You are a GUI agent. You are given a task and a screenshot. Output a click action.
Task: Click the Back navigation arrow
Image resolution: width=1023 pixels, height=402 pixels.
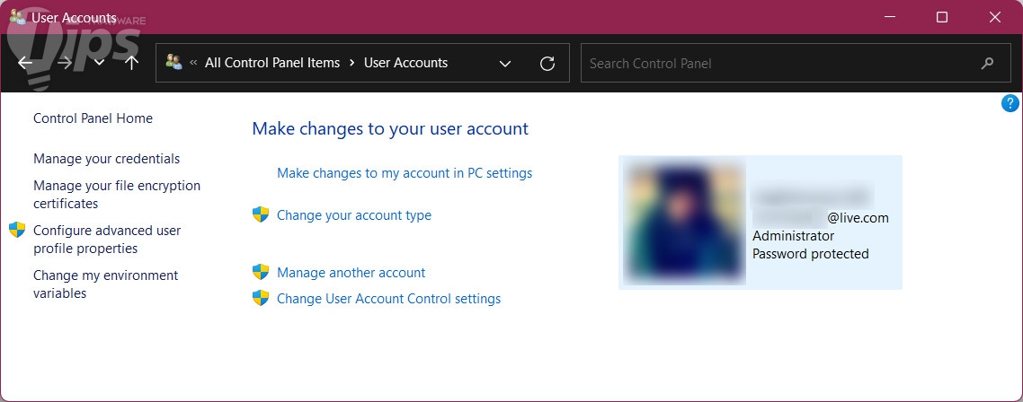25,63
